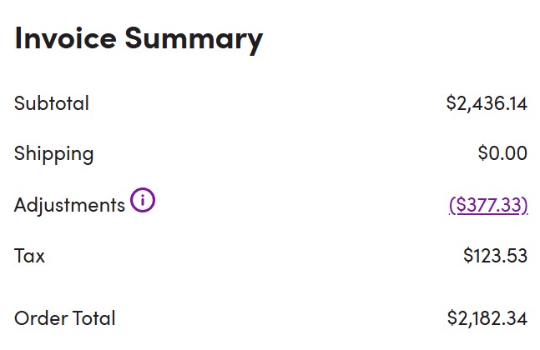This screenshot has height=350, width=540.
Task: Select the $0.00 shipping amount
Action: [x=502, y=153]
